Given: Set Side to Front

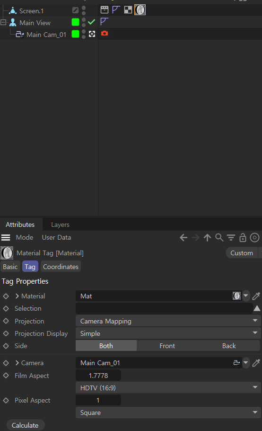Looking at the screenshot, I should pos(167,346).
